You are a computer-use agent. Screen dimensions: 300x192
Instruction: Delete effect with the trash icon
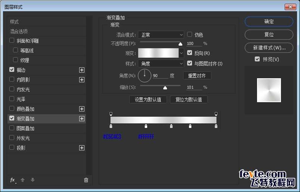(x=86, y=180)
